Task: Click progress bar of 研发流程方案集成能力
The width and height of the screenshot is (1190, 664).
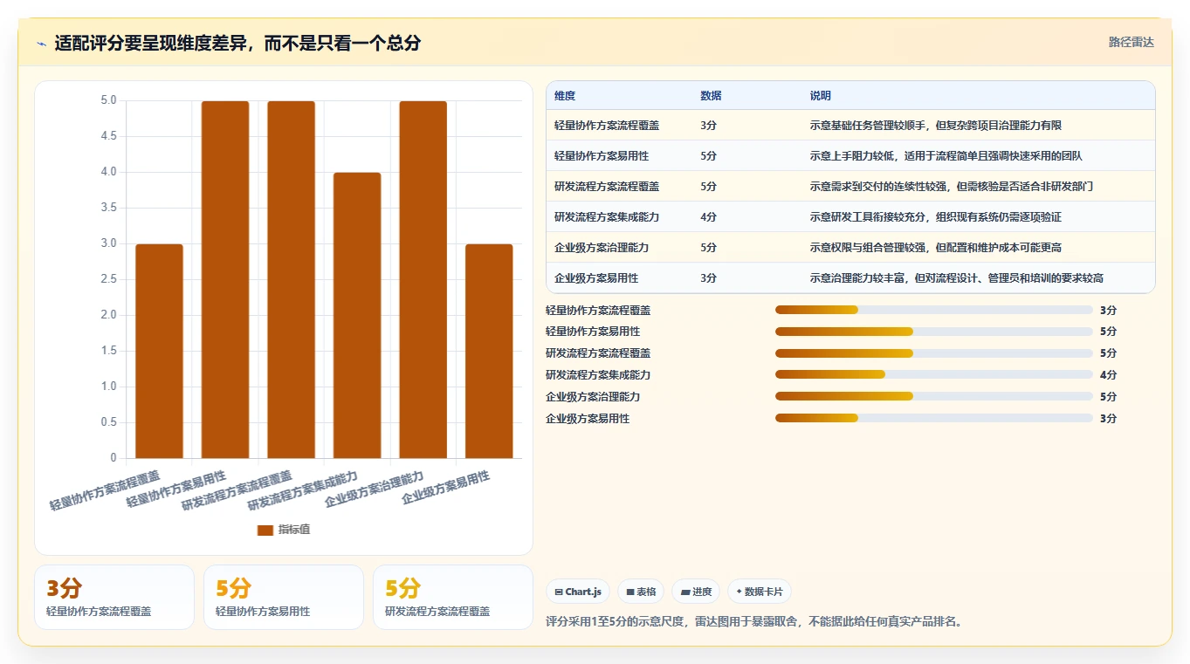Action: coord(934,375)
